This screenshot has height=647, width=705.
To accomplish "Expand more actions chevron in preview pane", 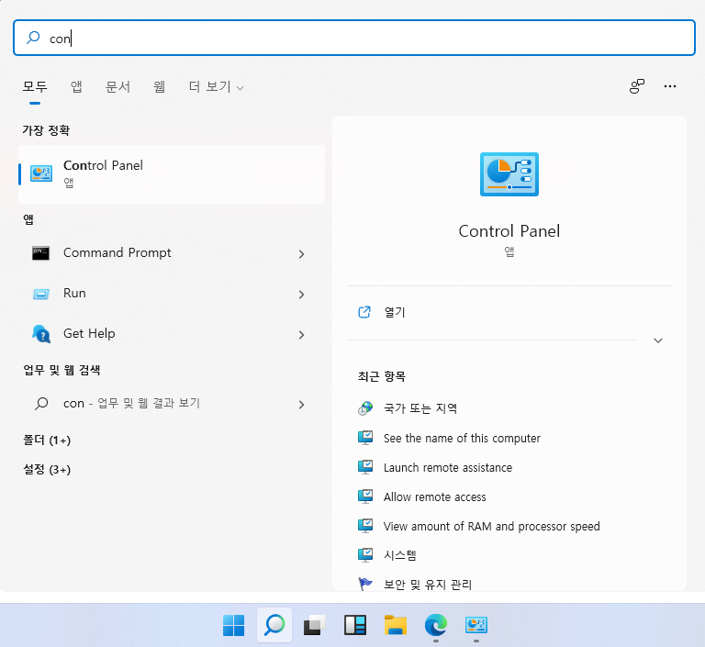I will (658, 340).
